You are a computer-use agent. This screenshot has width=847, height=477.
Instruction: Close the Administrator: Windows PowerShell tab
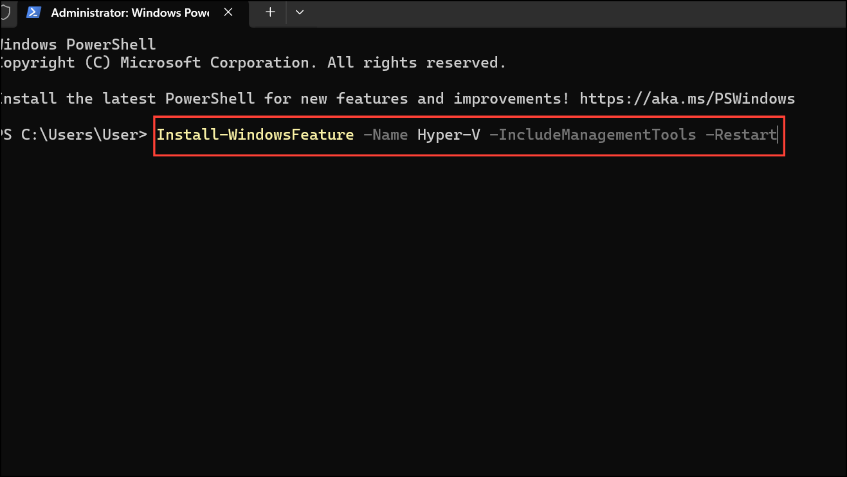pos(228,12)
